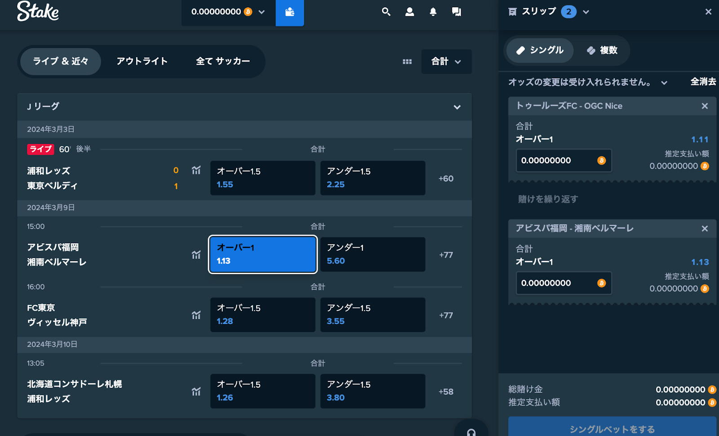Open the notifications bell icon
719x436 pixels.
433,12
